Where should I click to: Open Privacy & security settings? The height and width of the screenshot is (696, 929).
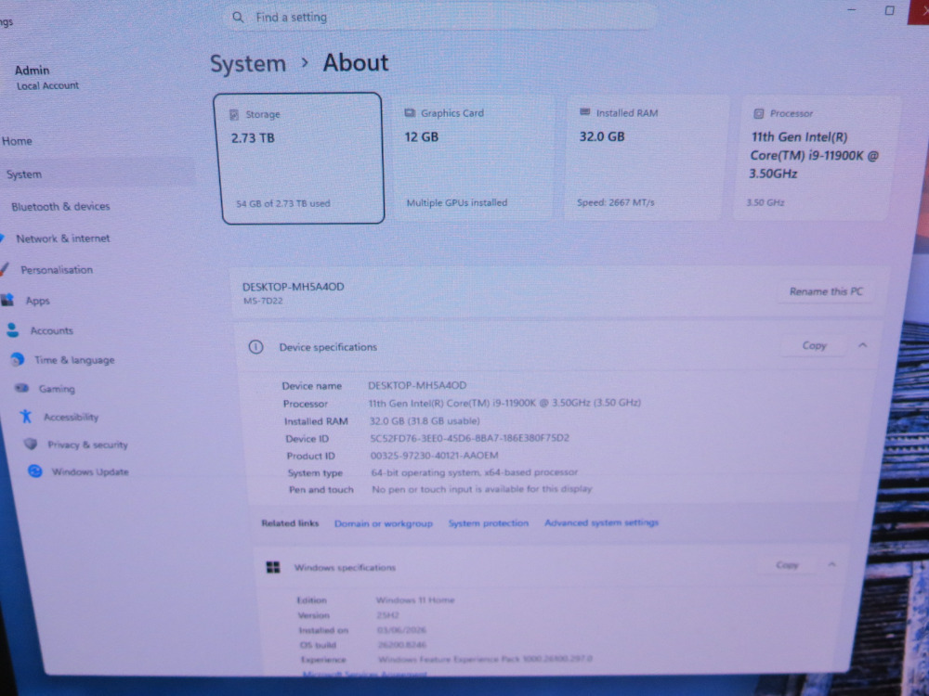(x=87, y=445)
